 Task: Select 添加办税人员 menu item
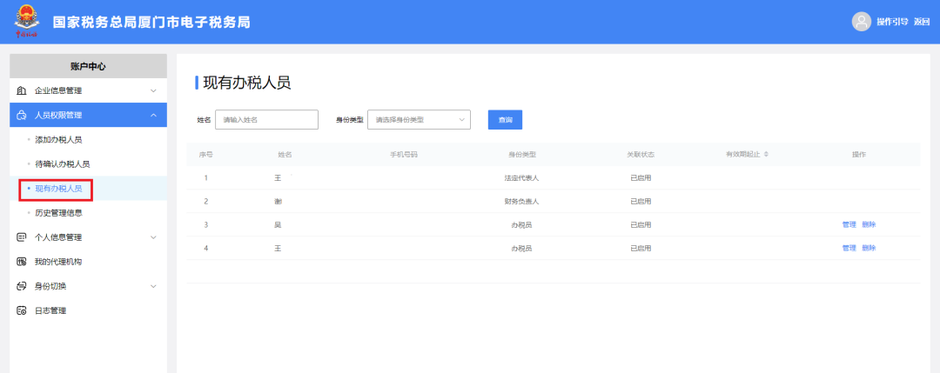pyautogui.click(x=88, y=139)
